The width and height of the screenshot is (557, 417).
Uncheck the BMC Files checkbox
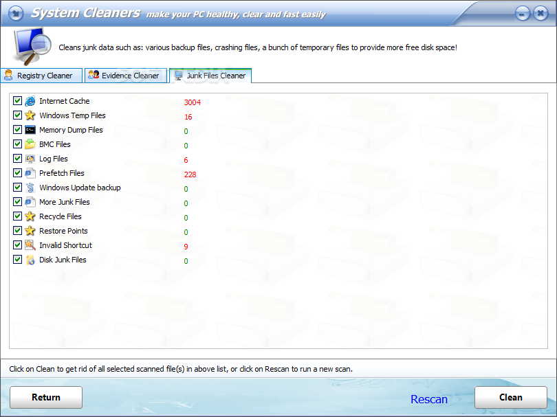point(17,144)
